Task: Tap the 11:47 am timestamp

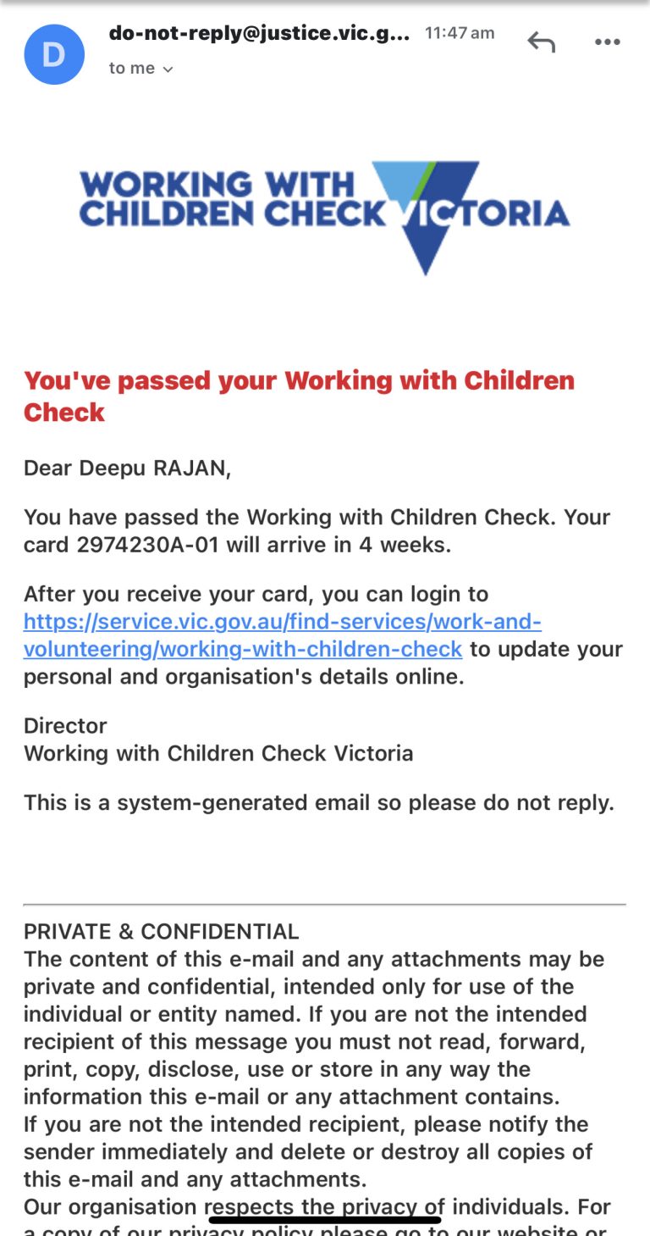Action: tap(460, 33)
